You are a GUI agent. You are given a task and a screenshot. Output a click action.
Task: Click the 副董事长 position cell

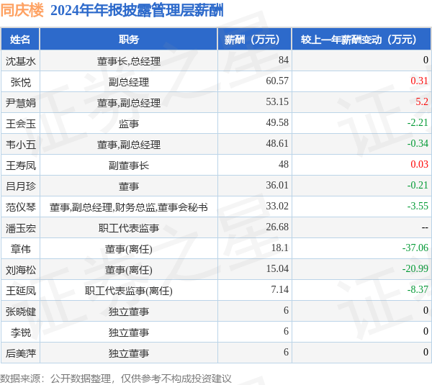click(129, 166)
